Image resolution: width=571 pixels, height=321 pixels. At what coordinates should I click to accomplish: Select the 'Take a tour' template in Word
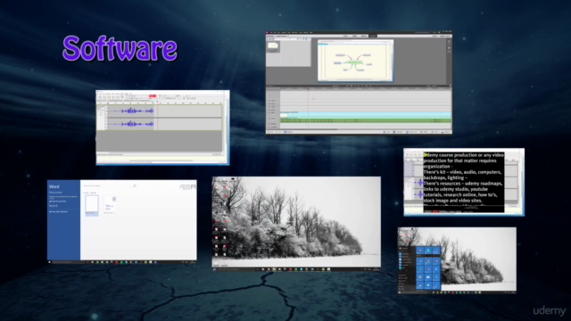pos(110,204)
